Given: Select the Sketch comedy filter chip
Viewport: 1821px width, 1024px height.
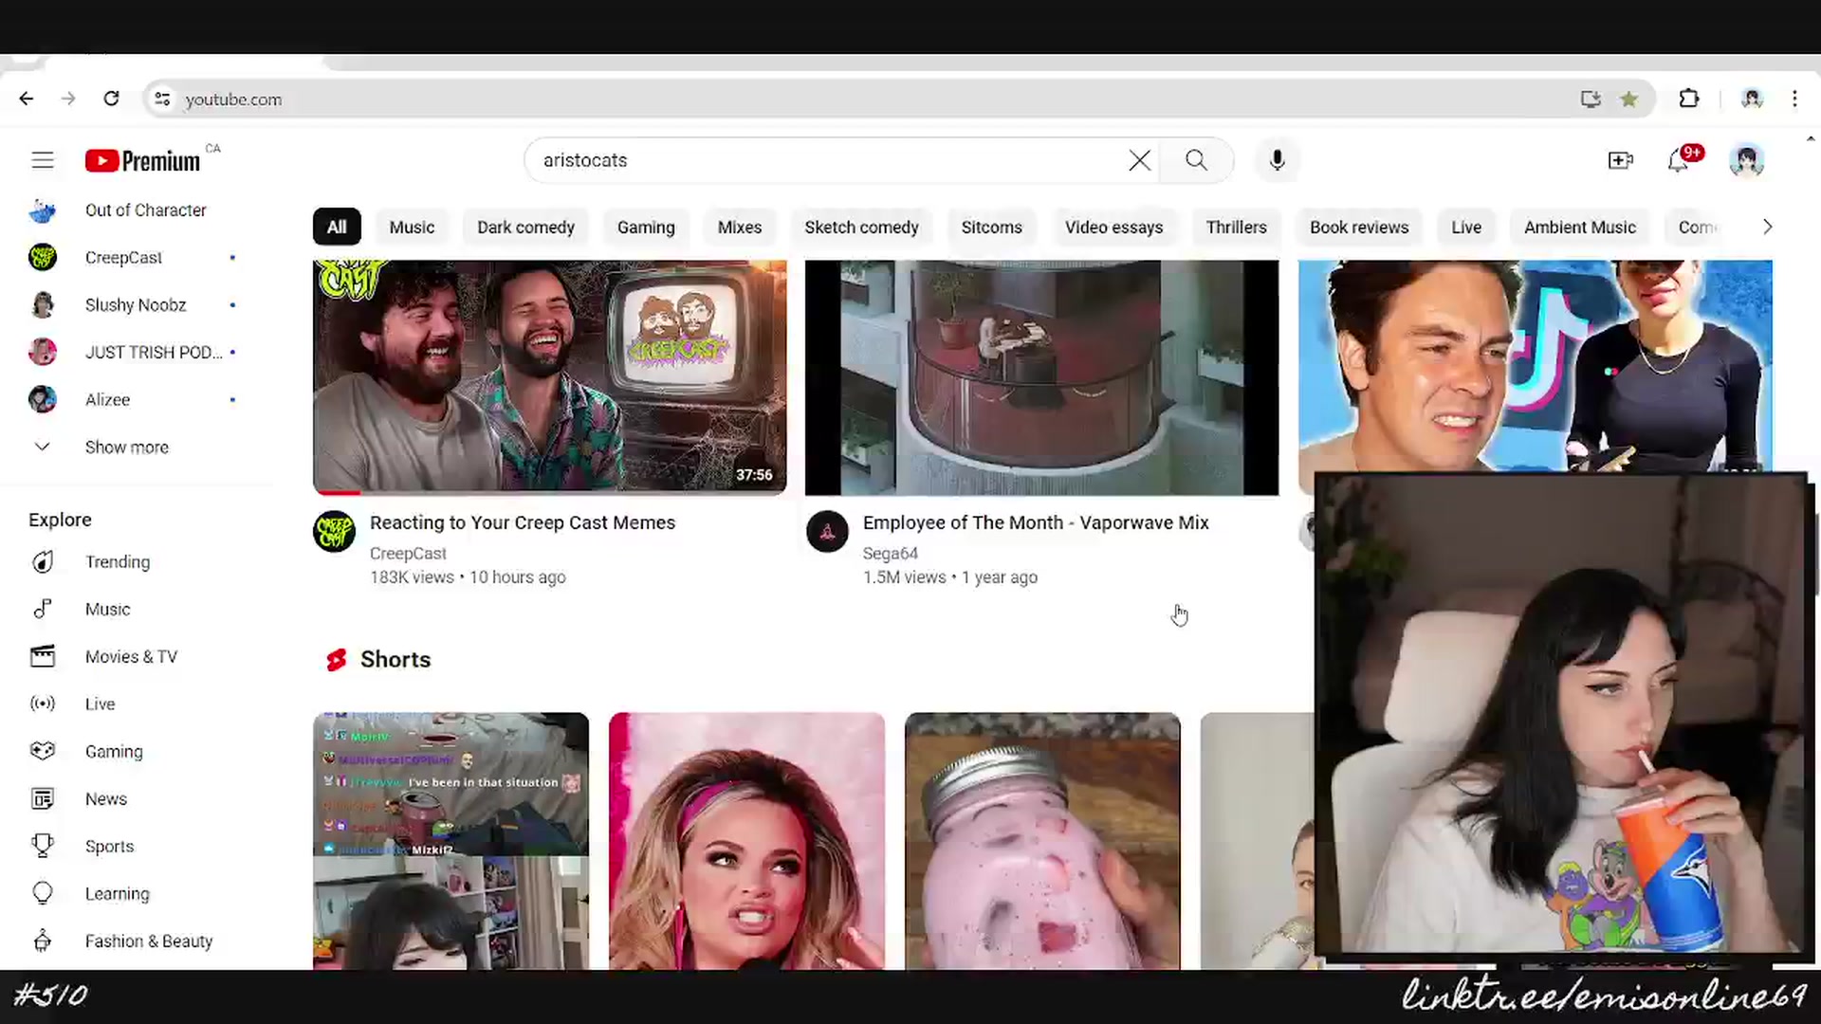Looking at the screenshot, I should click(x=861, y=228).
